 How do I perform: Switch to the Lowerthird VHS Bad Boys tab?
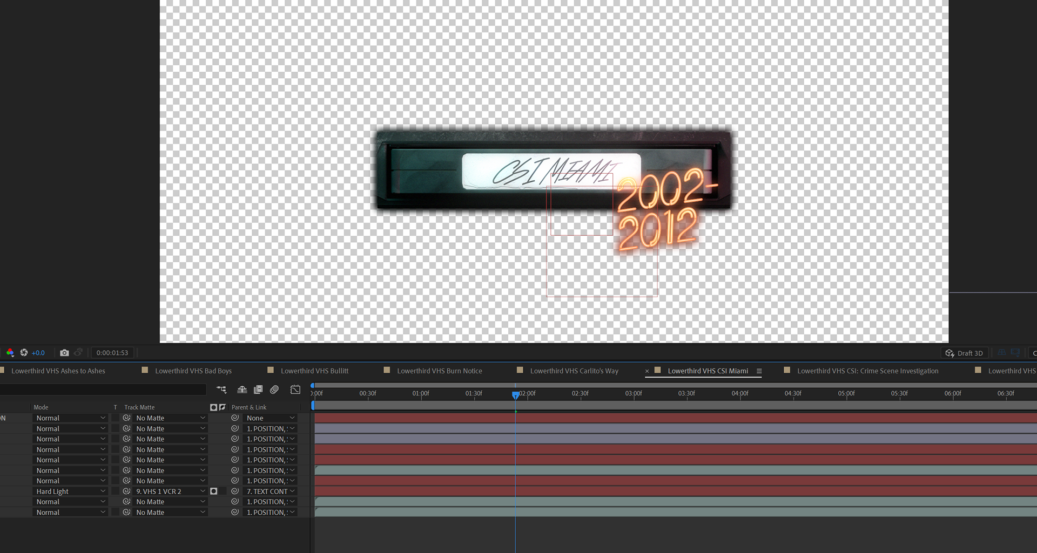[x=193, y=371]
